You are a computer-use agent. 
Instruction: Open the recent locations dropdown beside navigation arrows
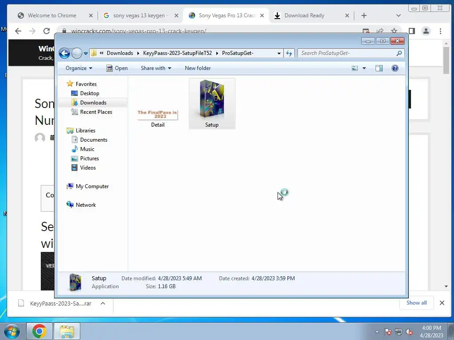pyautogui.click(x=86, y=54)
